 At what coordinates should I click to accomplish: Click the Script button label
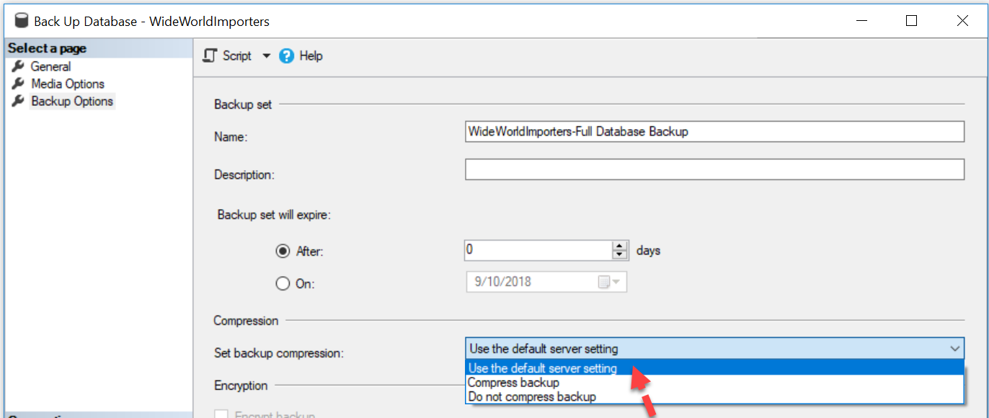coord(237,55)
